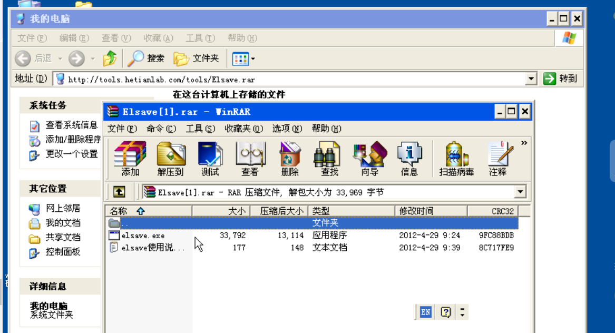Open the 选项(N) menu in WinRAR

tap(287, 129)
